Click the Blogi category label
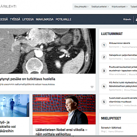Screen dimensions: 137x137 tap(103, 132)
